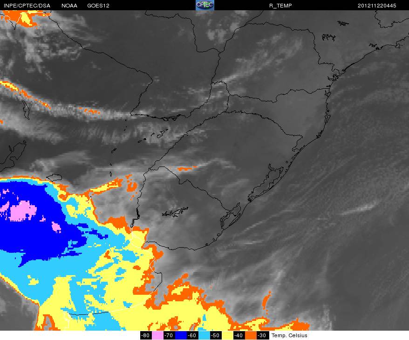The image size is (409, 340).
Task: Click the R_TEMP product label
Action: point(280,6)
